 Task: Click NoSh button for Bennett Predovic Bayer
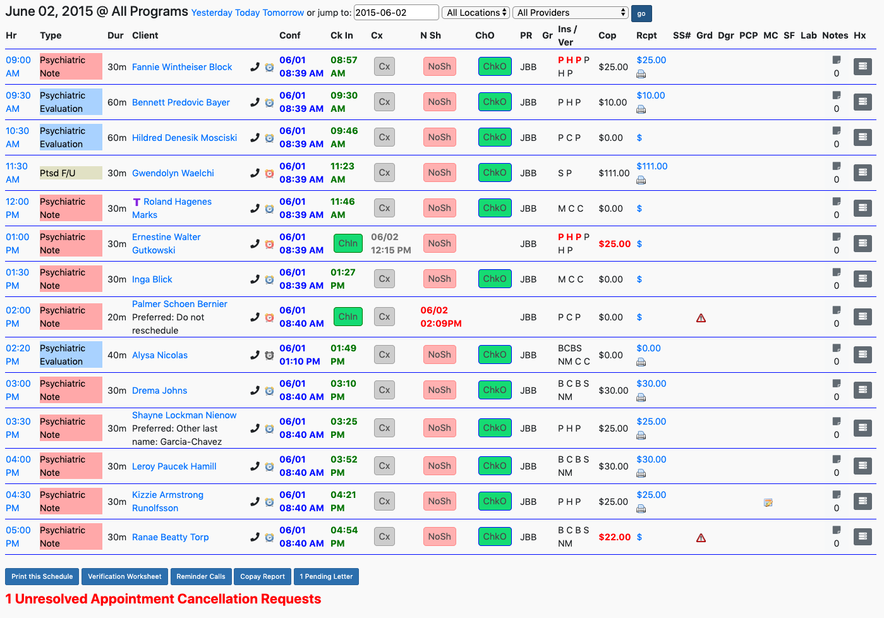pyautogui.click(x=439, y=102)
